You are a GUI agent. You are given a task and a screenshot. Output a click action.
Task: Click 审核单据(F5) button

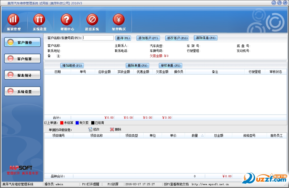171,66
